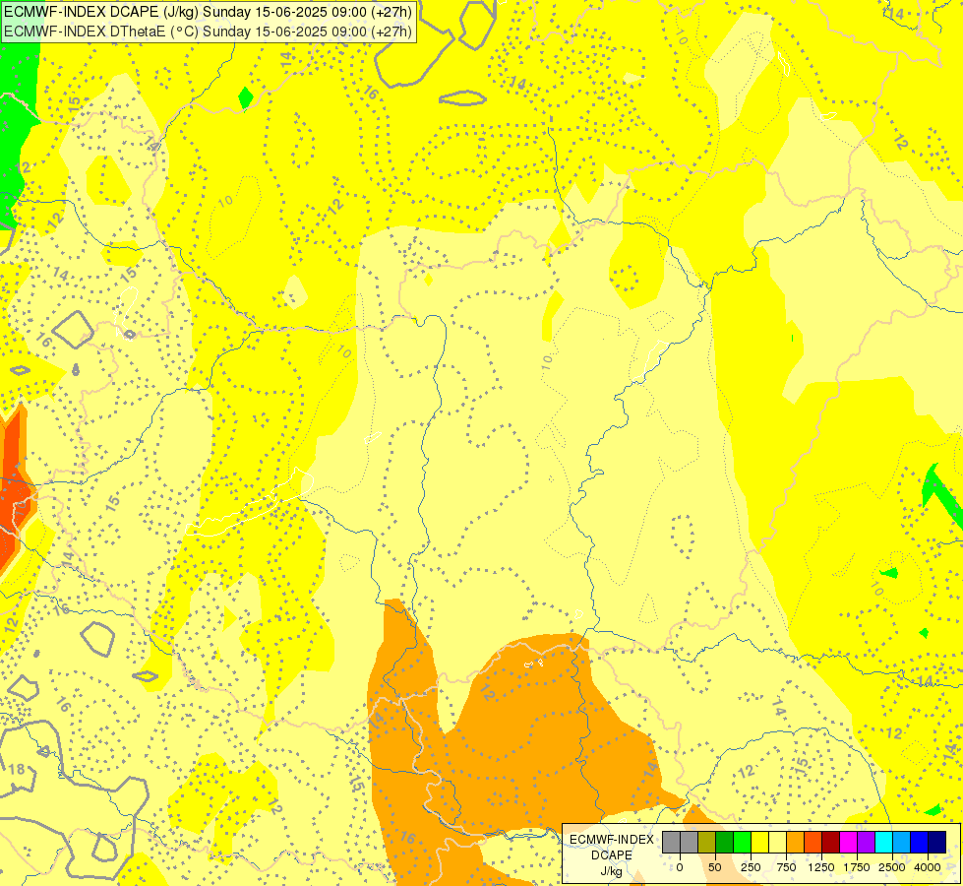Click the DThetaE title line in header
Viewport: 963px width, 886px height.
coord(207,32)
